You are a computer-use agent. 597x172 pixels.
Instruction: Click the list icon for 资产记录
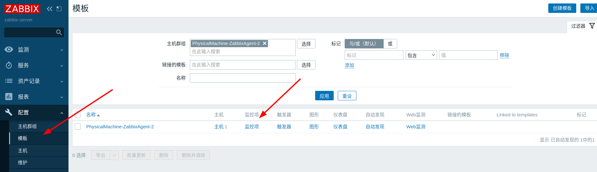[x=9, y=81]
